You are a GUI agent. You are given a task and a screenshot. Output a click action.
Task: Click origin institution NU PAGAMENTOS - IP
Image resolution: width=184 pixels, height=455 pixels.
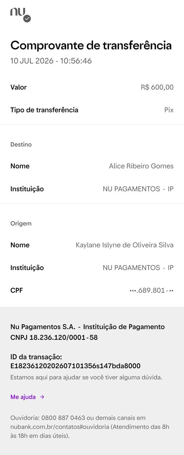138,268
